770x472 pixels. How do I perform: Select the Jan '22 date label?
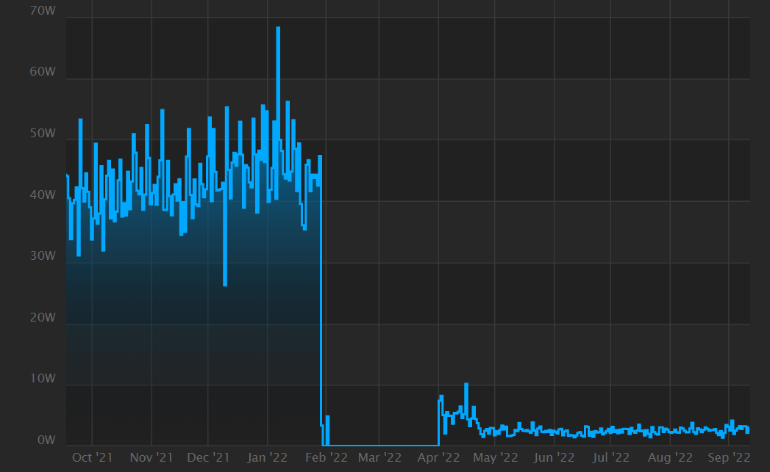tap(267, 457)
